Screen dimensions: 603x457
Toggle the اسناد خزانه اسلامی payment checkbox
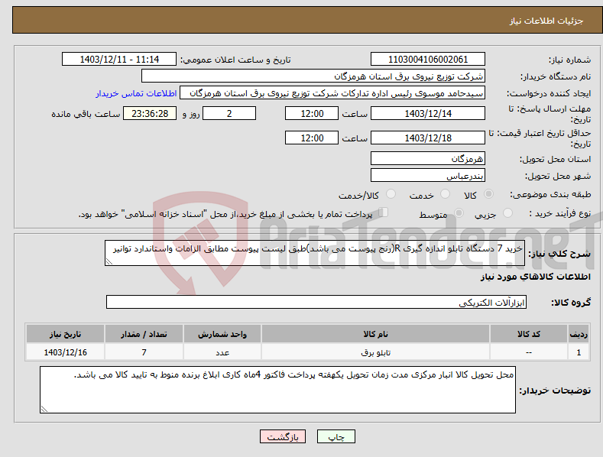[384, 212]
